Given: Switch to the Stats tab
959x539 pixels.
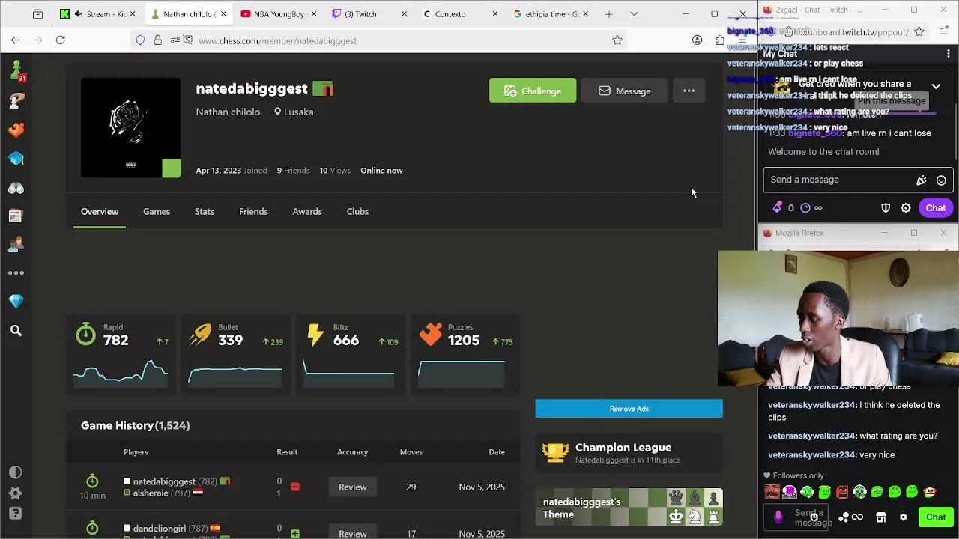Looking at the screenshot, I should pos(205,211).
